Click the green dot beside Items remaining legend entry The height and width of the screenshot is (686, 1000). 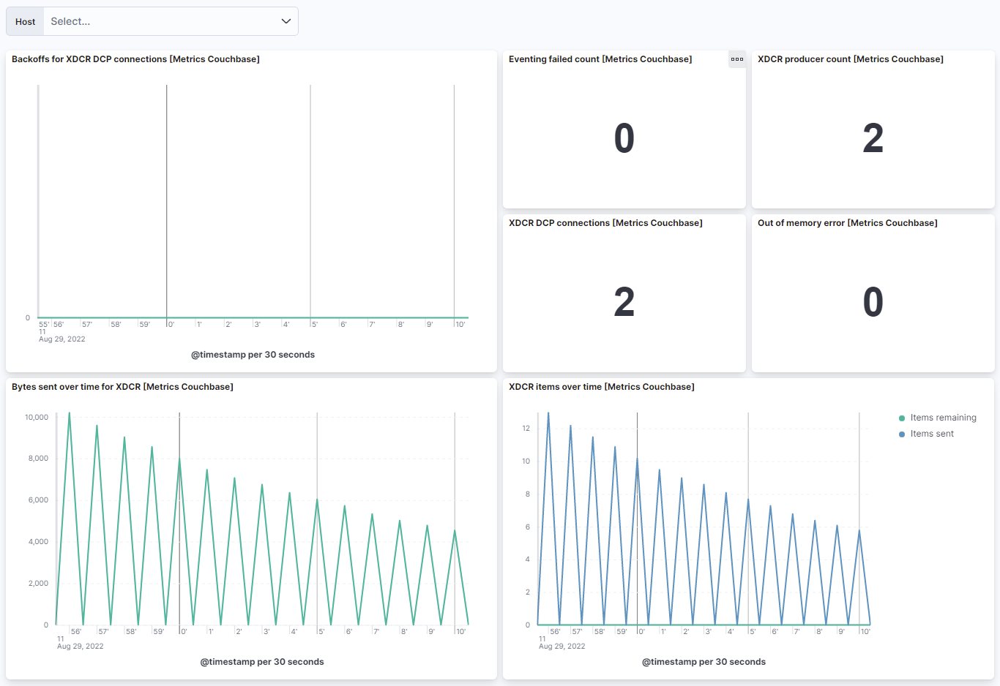coord(900,418)
